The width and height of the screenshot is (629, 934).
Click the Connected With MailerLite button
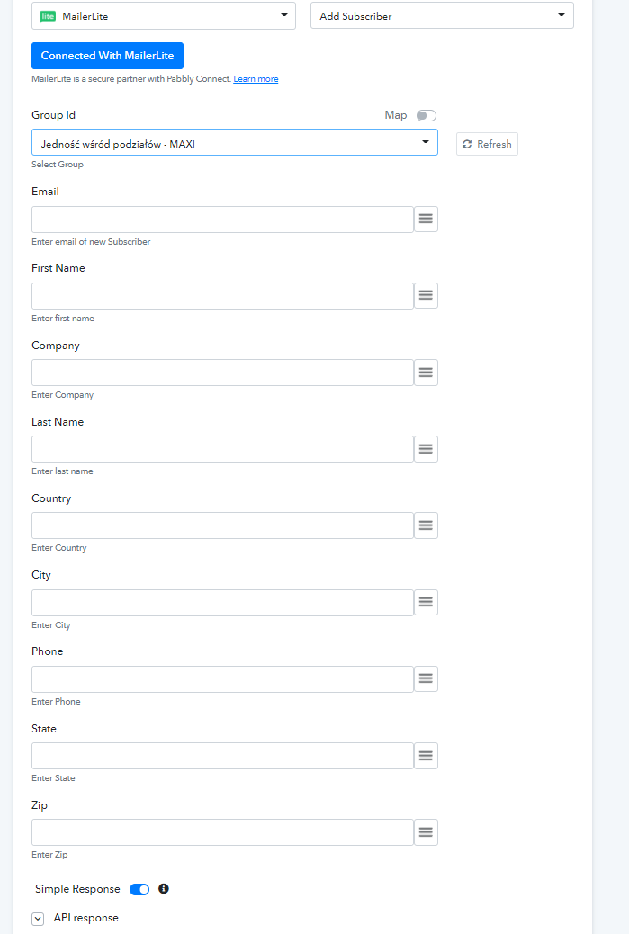point(107,56)
